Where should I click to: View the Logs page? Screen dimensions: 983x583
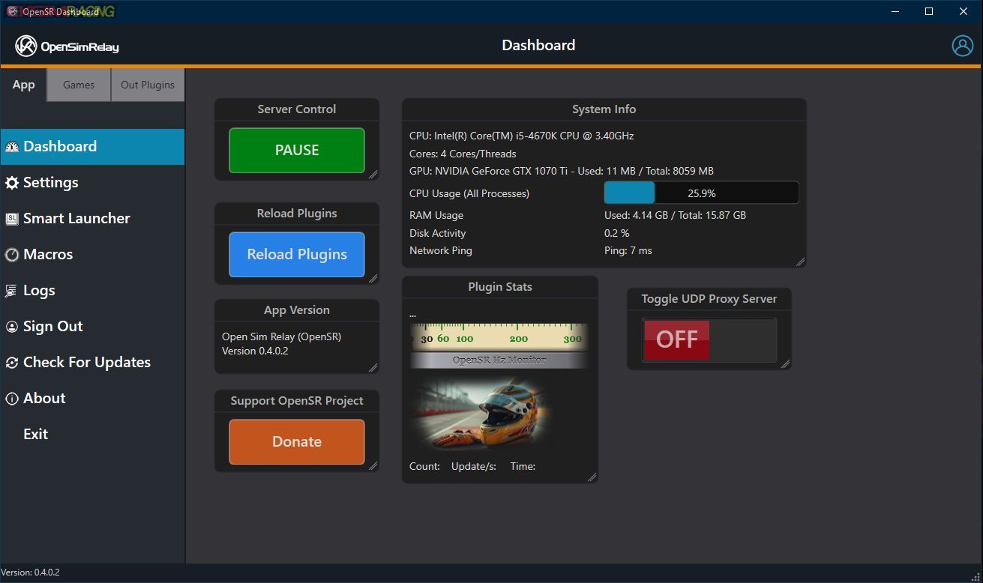coord(92,291)
